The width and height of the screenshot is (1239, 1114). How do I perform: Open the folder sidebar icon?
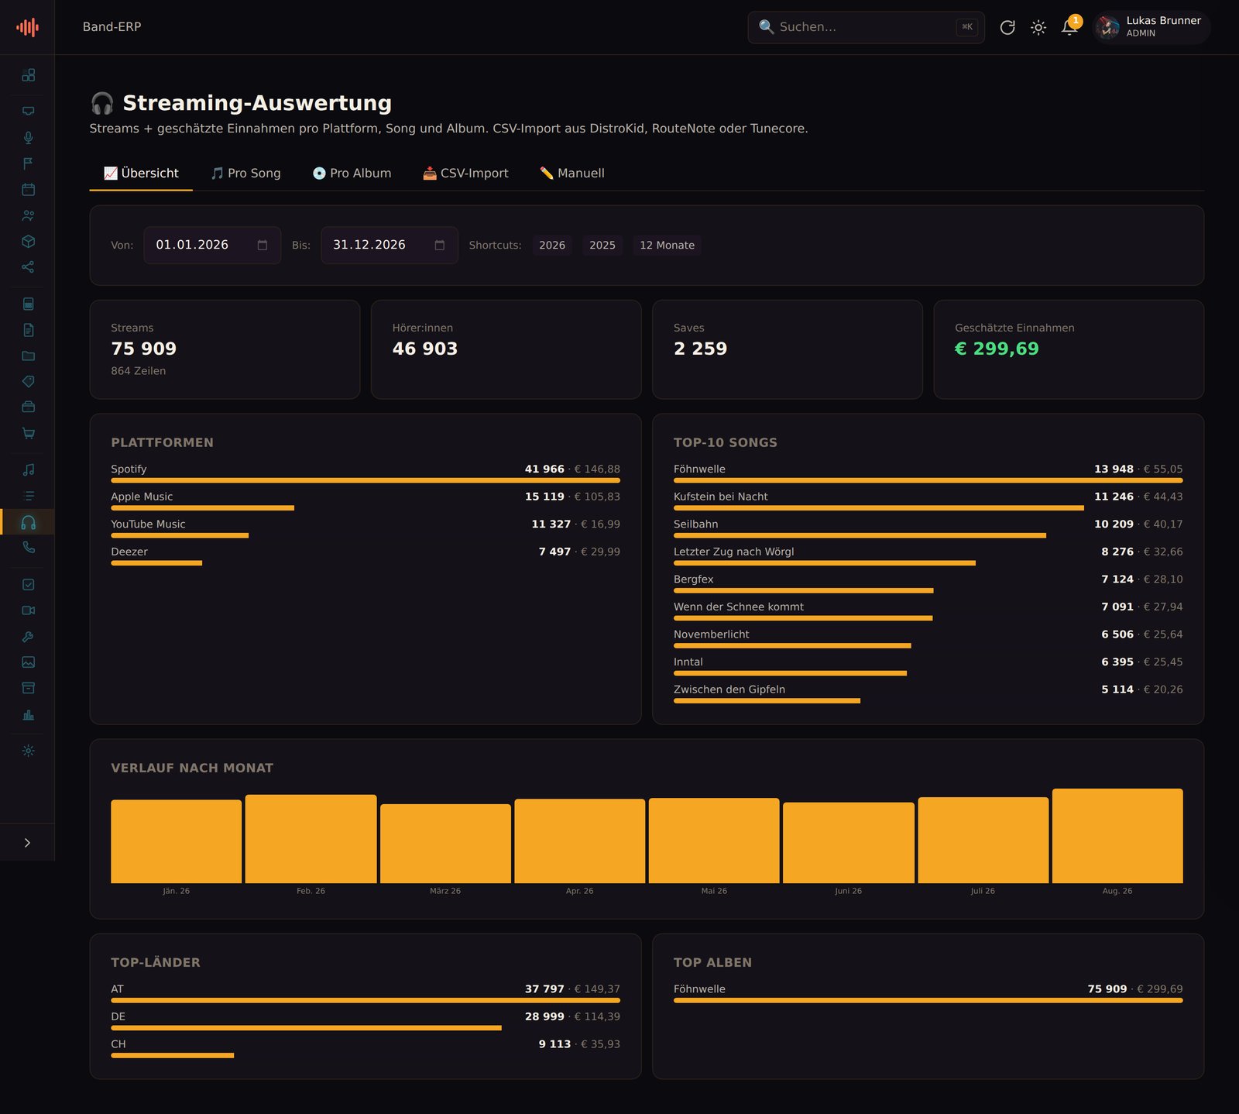(x=28, y=356)
